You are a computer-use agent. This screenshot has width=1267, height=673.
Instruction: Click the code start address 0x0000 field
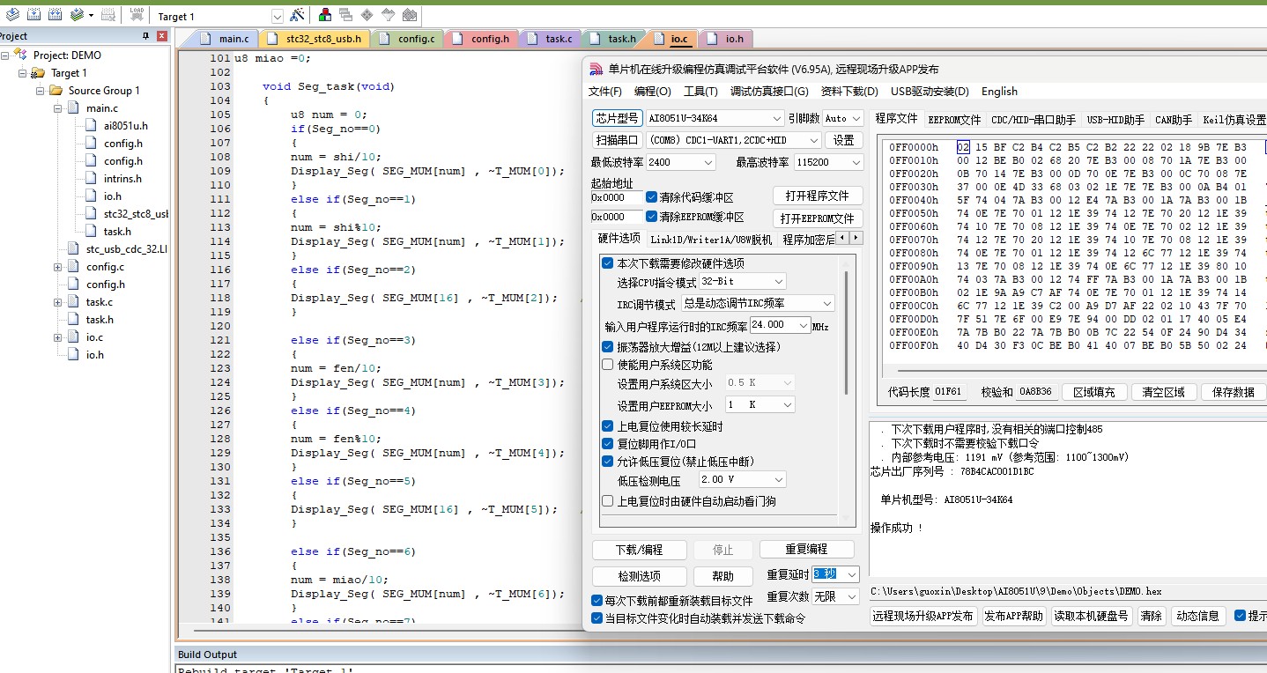point(617,197)
